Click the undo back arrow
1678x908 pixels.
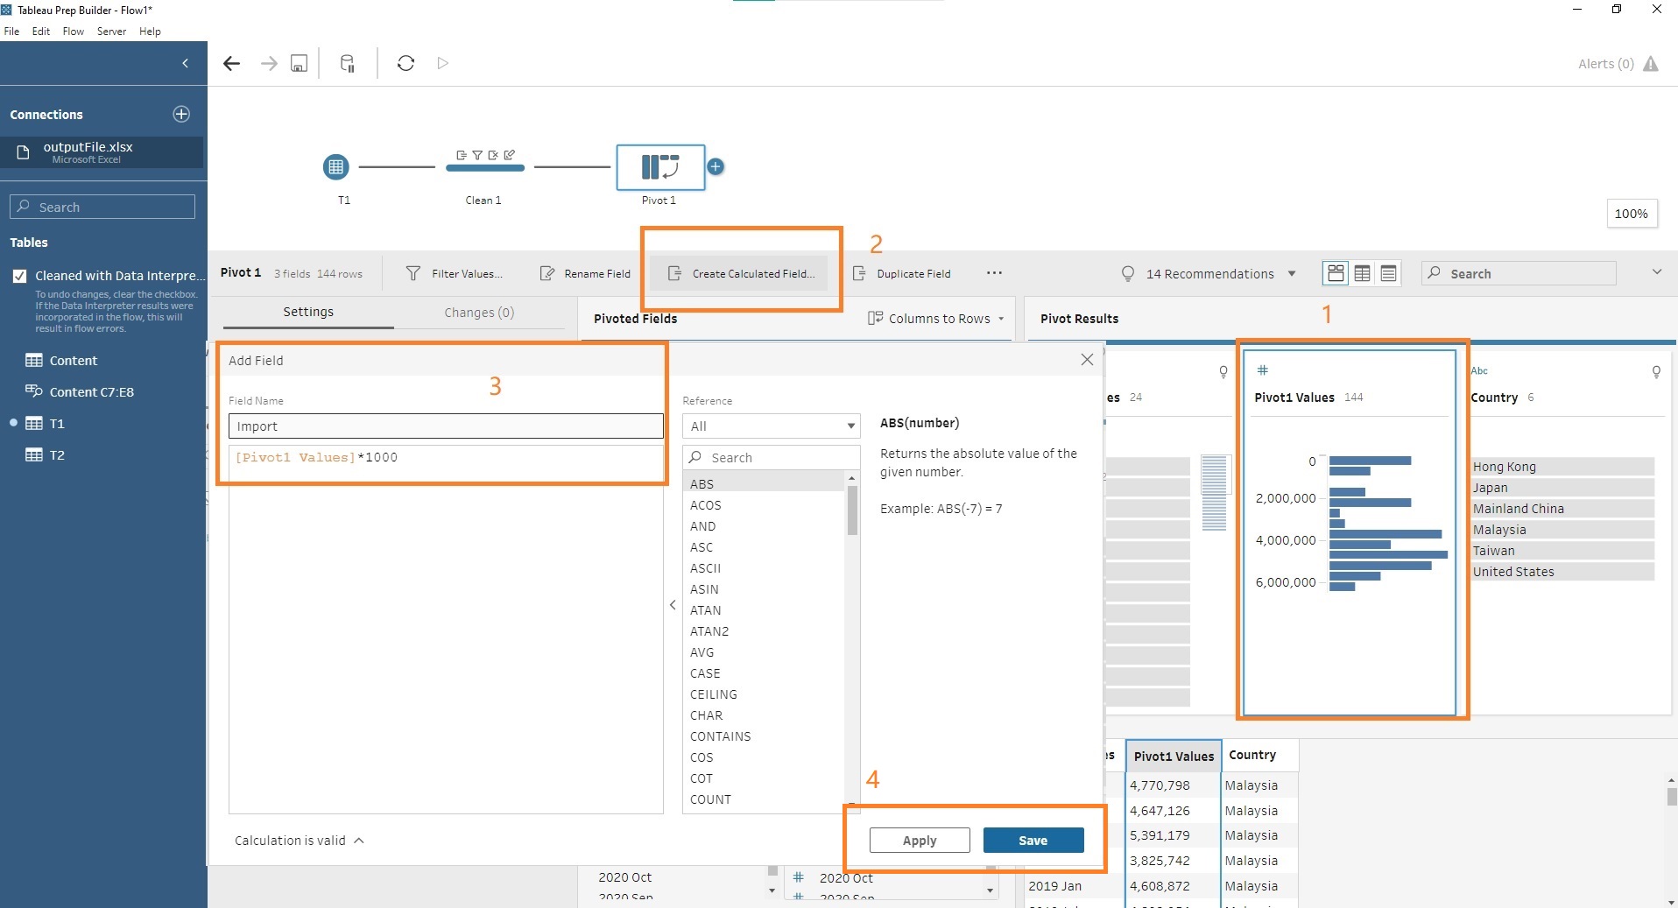(231, 63)
